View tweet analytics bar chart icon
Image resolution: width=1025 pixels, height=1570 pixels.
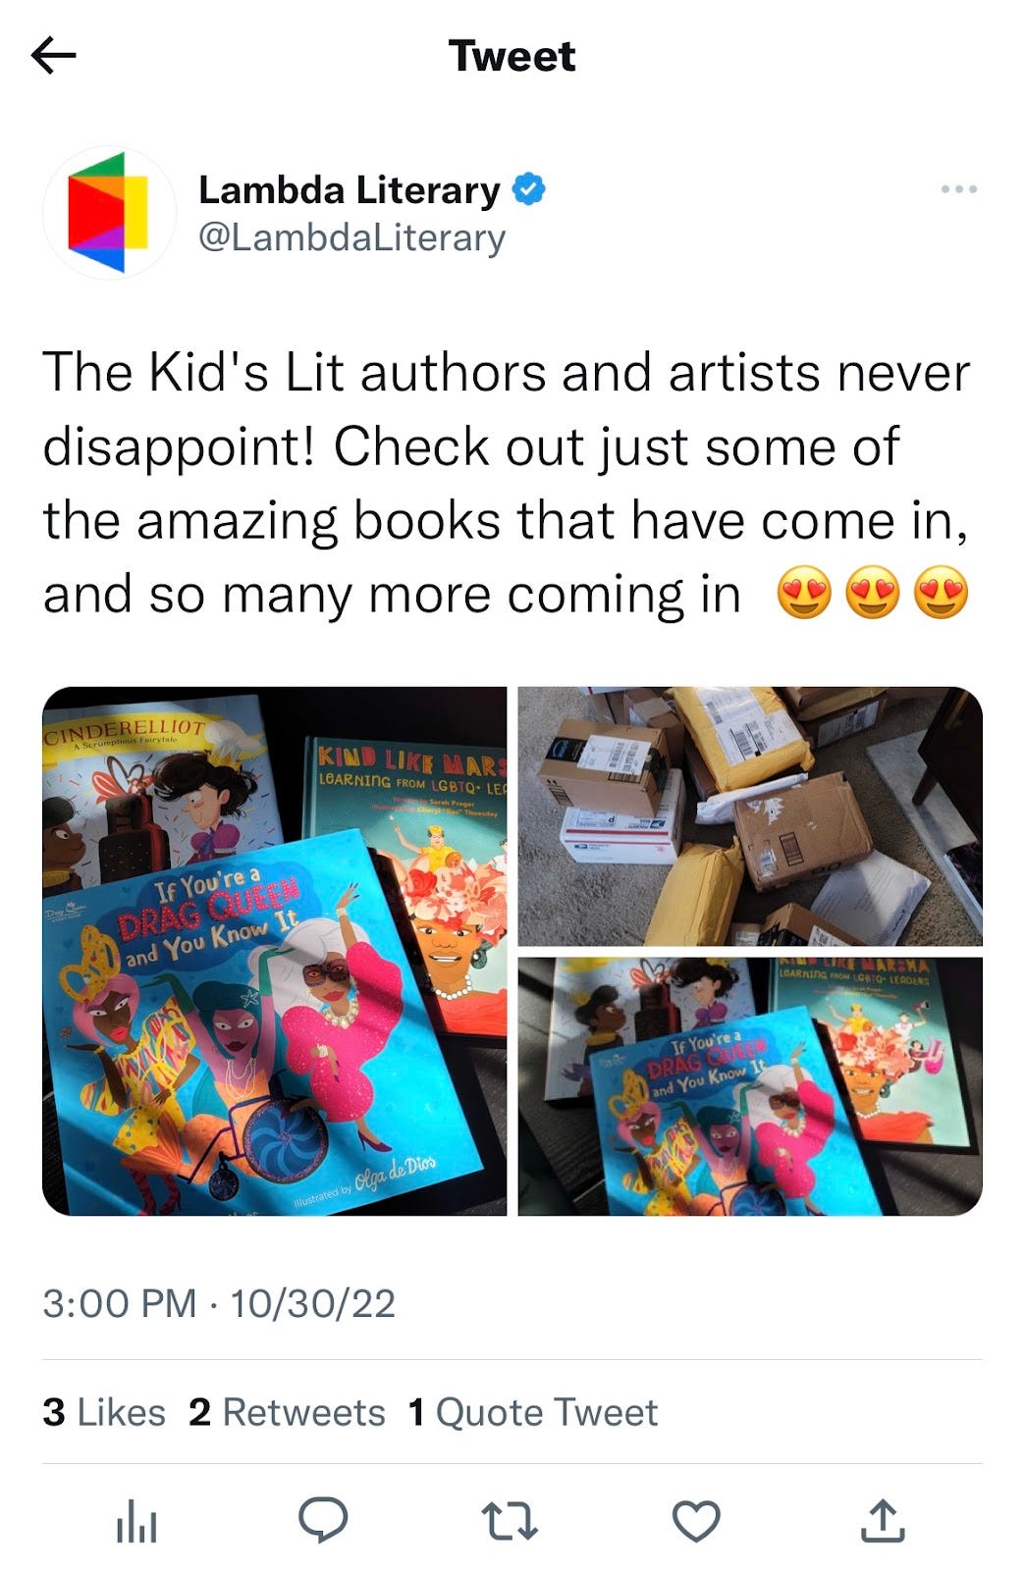pos(136,1522)
